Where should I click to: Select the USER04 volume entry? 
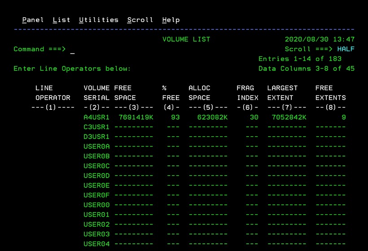(x=96, y=244)
